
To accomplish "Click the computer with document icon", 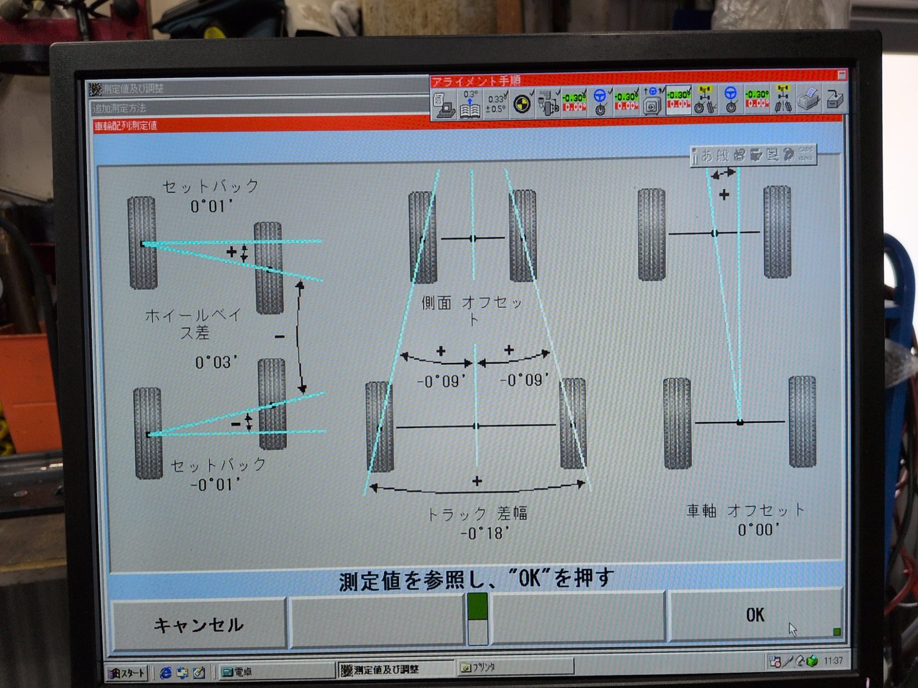I will point(444,105).
